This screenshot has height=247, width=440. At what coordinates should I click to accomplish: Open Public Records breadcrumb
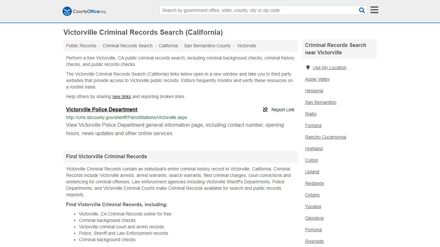point(81,46)
